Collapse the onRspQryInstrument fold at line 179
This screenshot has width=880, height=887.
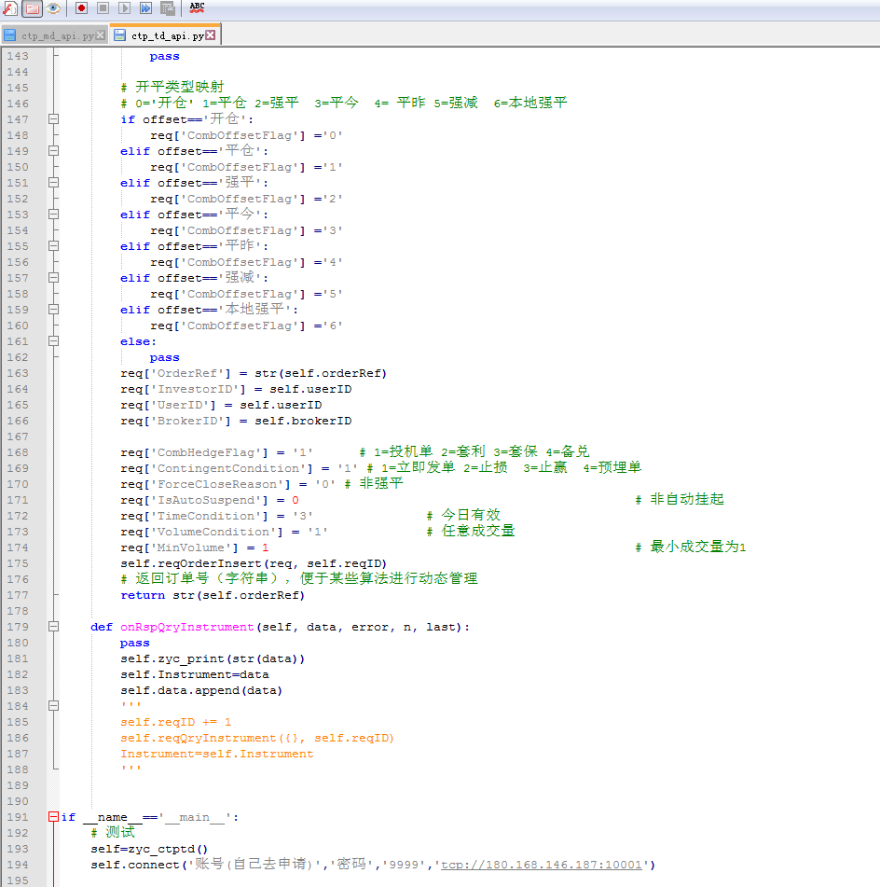pos(53,627)
